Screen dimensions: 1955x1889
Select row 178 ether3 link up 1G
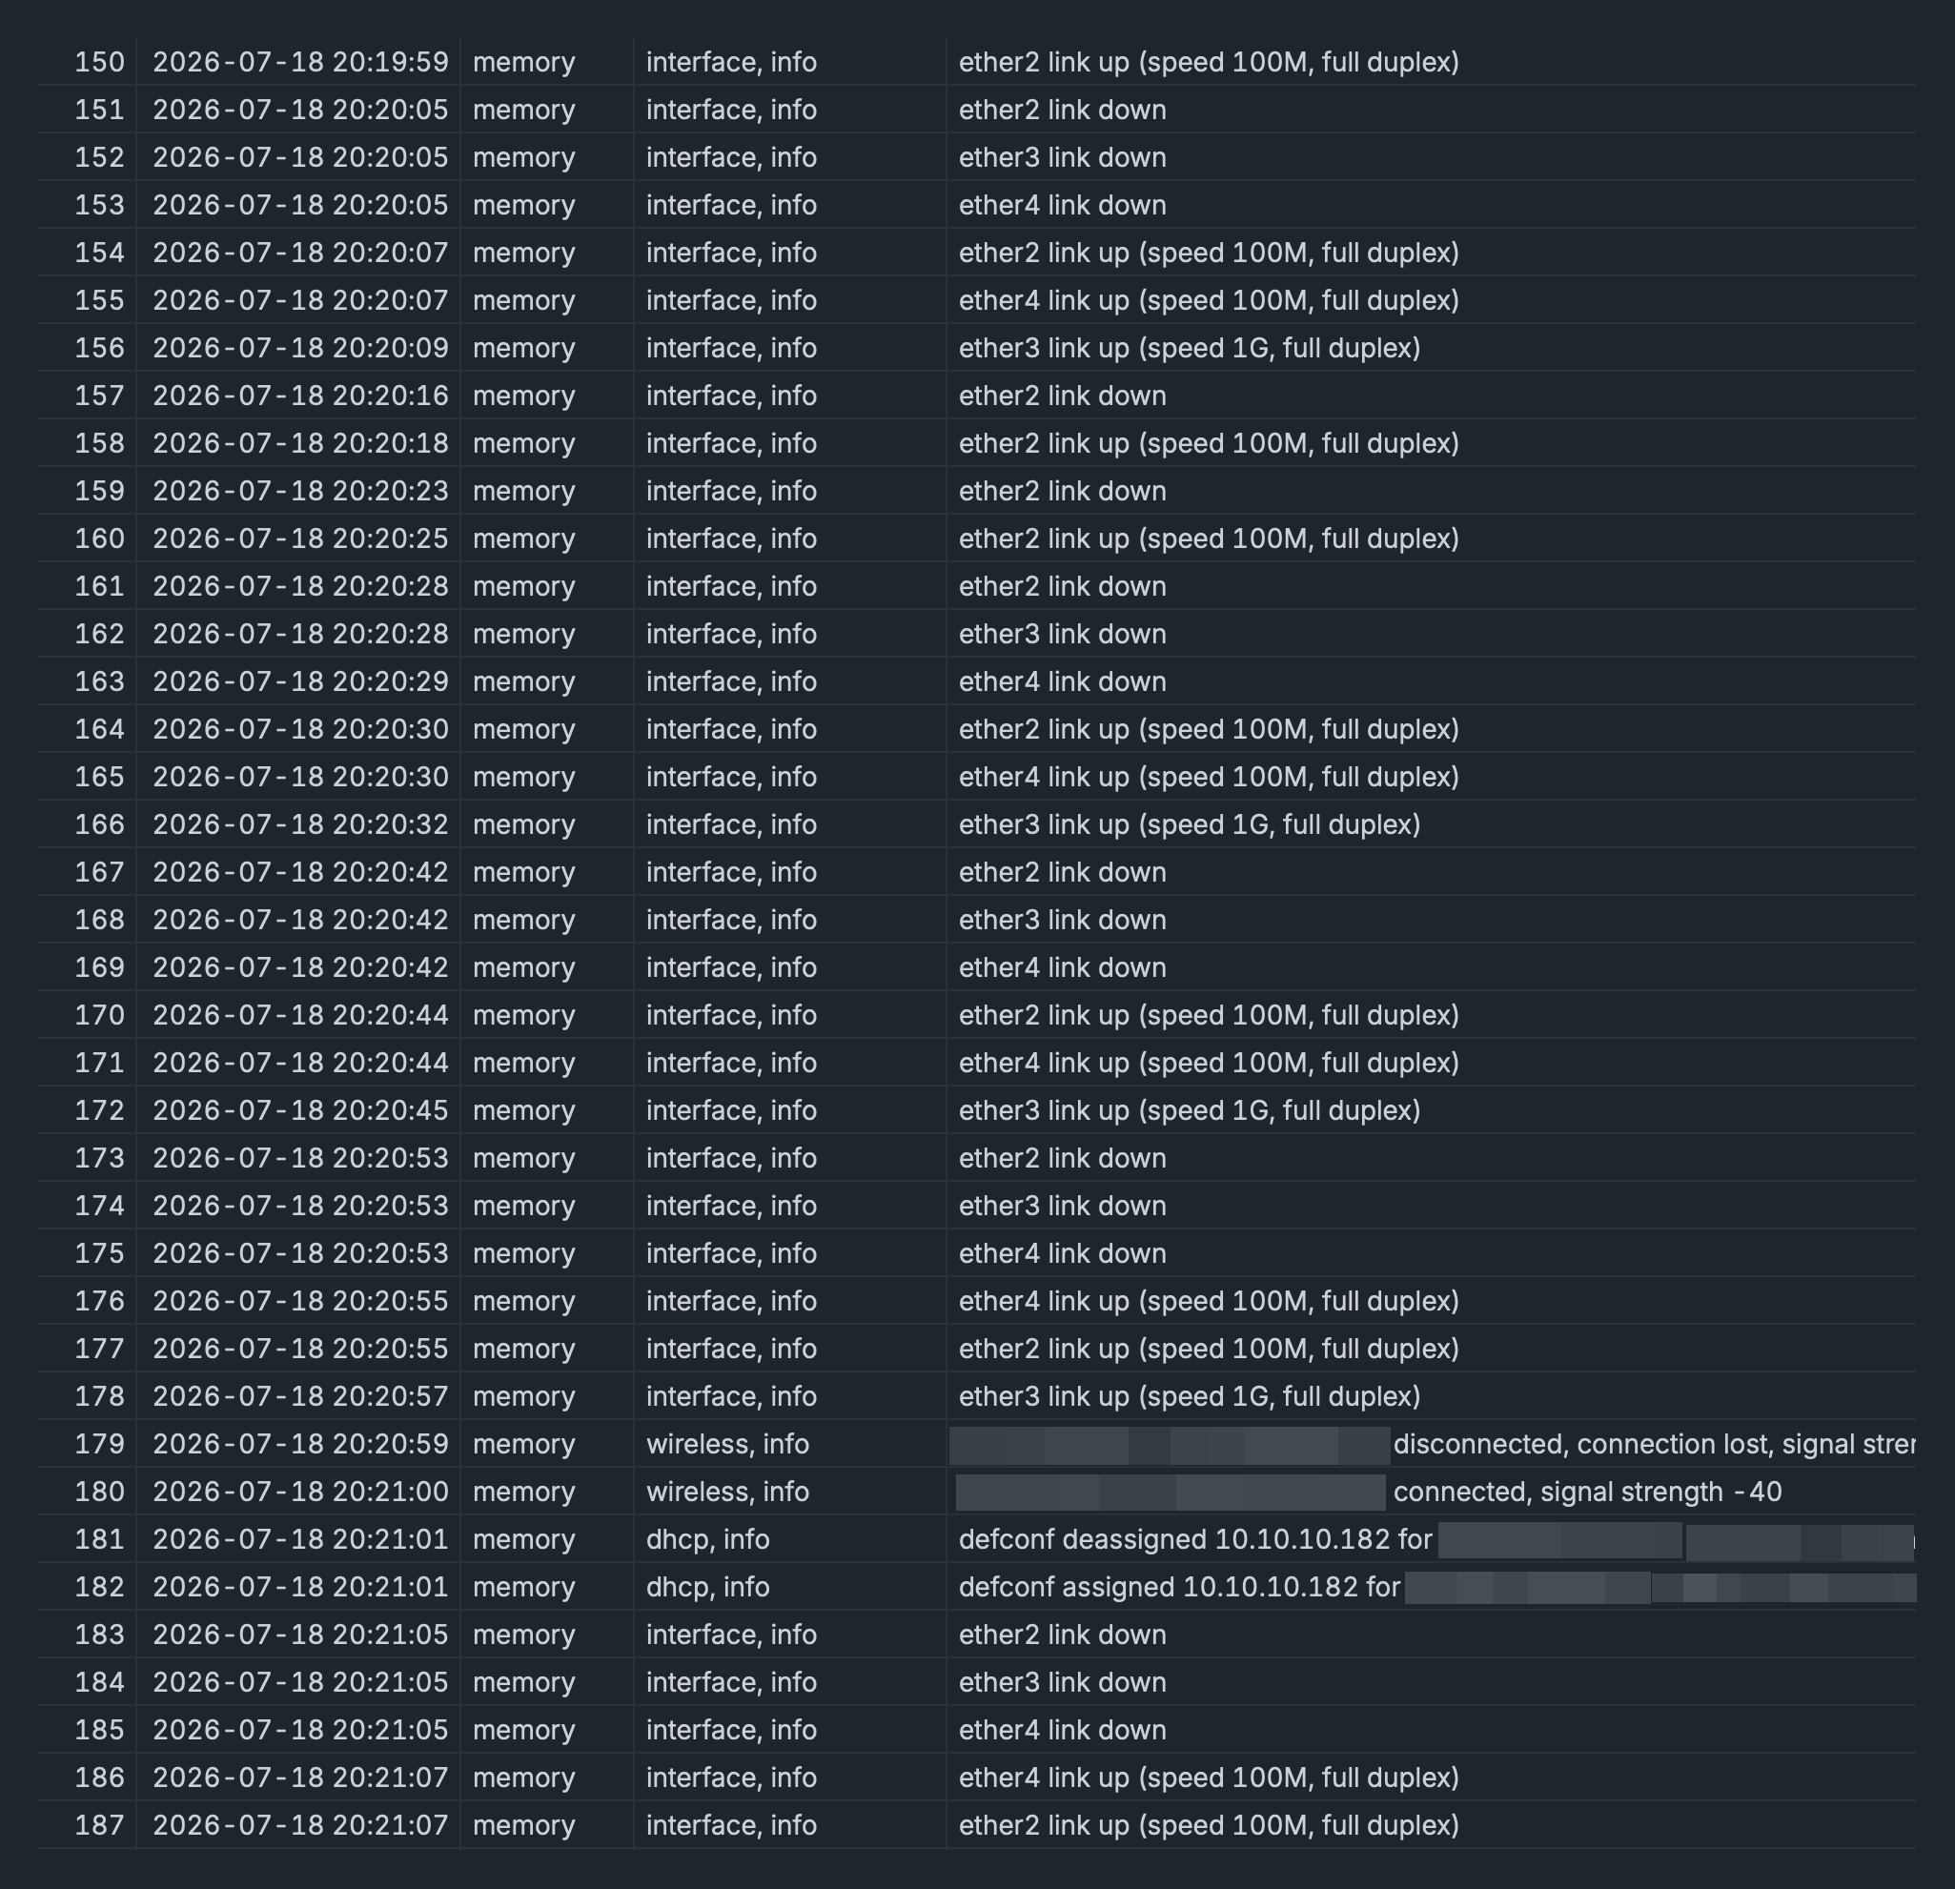click(976, 1396)
